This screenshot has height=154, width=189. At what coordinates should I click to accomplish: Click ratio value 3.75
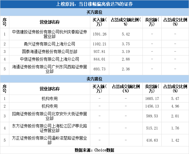[x=126, y=44]
